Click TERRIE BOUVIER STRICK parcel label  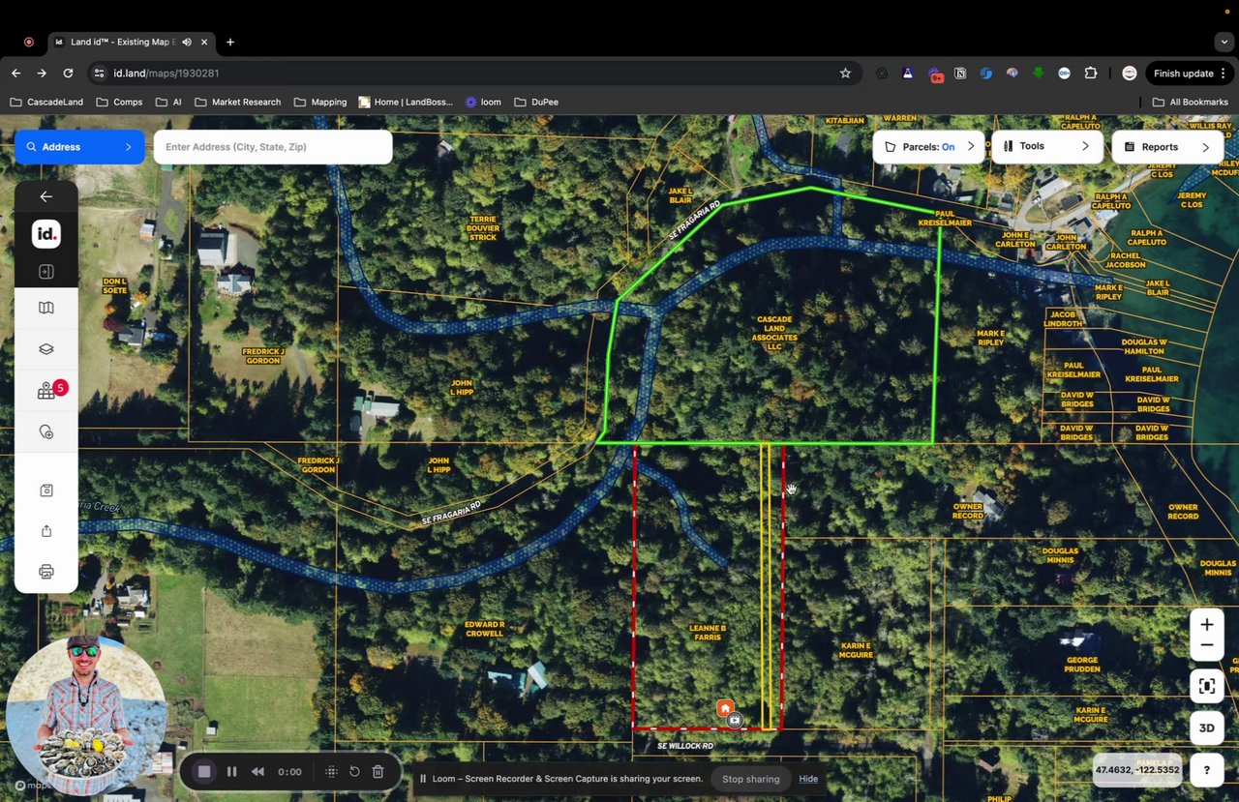click(483, 228)
